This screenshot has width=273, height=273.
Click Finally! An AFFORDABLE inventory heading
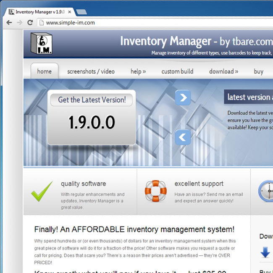coord(134,229)
